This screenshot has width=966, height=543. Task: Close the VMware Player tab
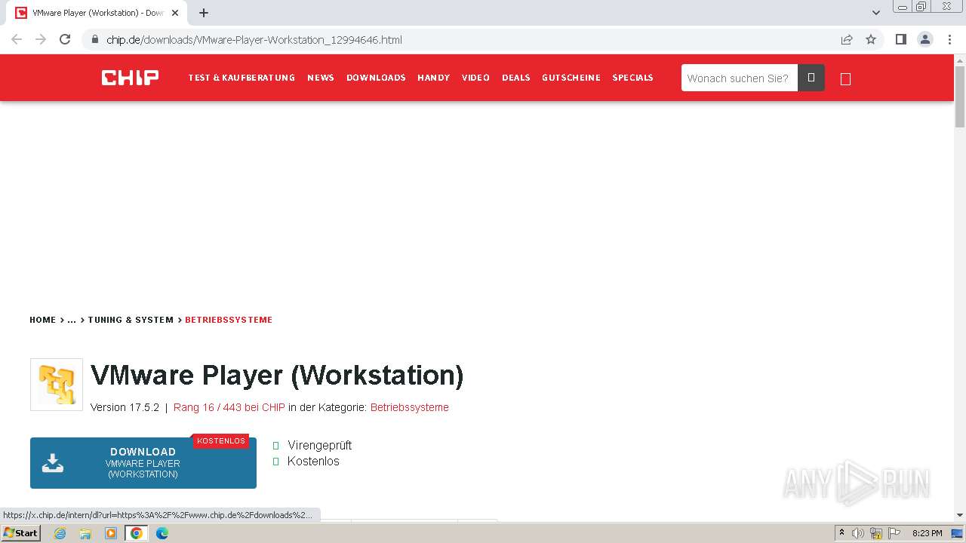(x=175, y=13)
